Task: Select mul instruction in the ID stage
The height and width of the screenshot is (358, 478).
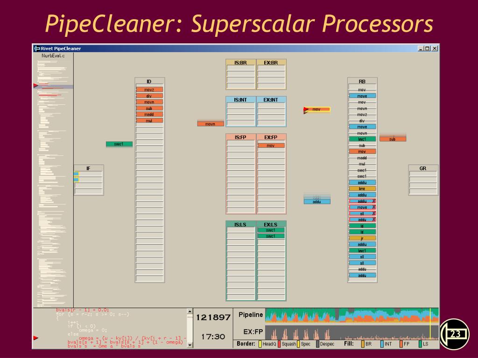Action: [149, 121]
